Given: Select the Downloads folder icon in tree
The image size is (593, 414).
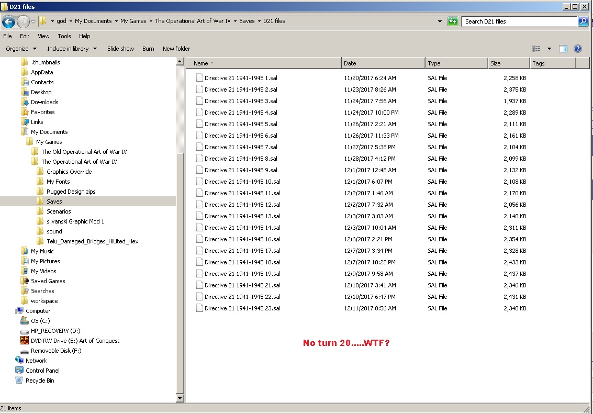Looking at the screenshot, I should point(24,102).
